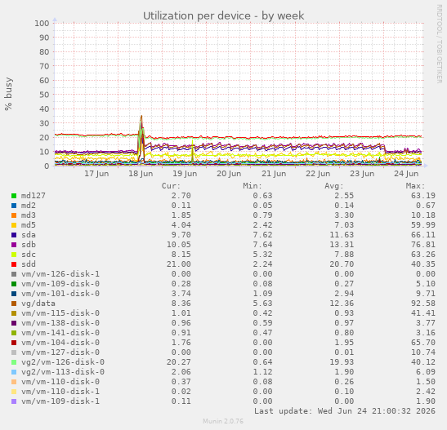The width and height of the screenshot is (447, 430).
Task: Click the Last update timestamp
Action: (x=345, y=411)
